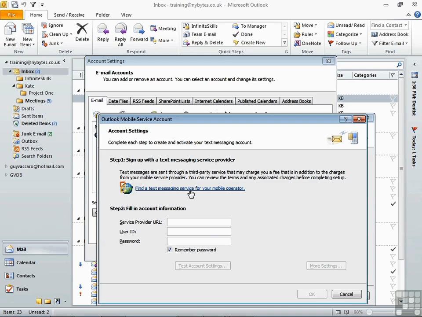Close the Account Settings window

point(329,61)
